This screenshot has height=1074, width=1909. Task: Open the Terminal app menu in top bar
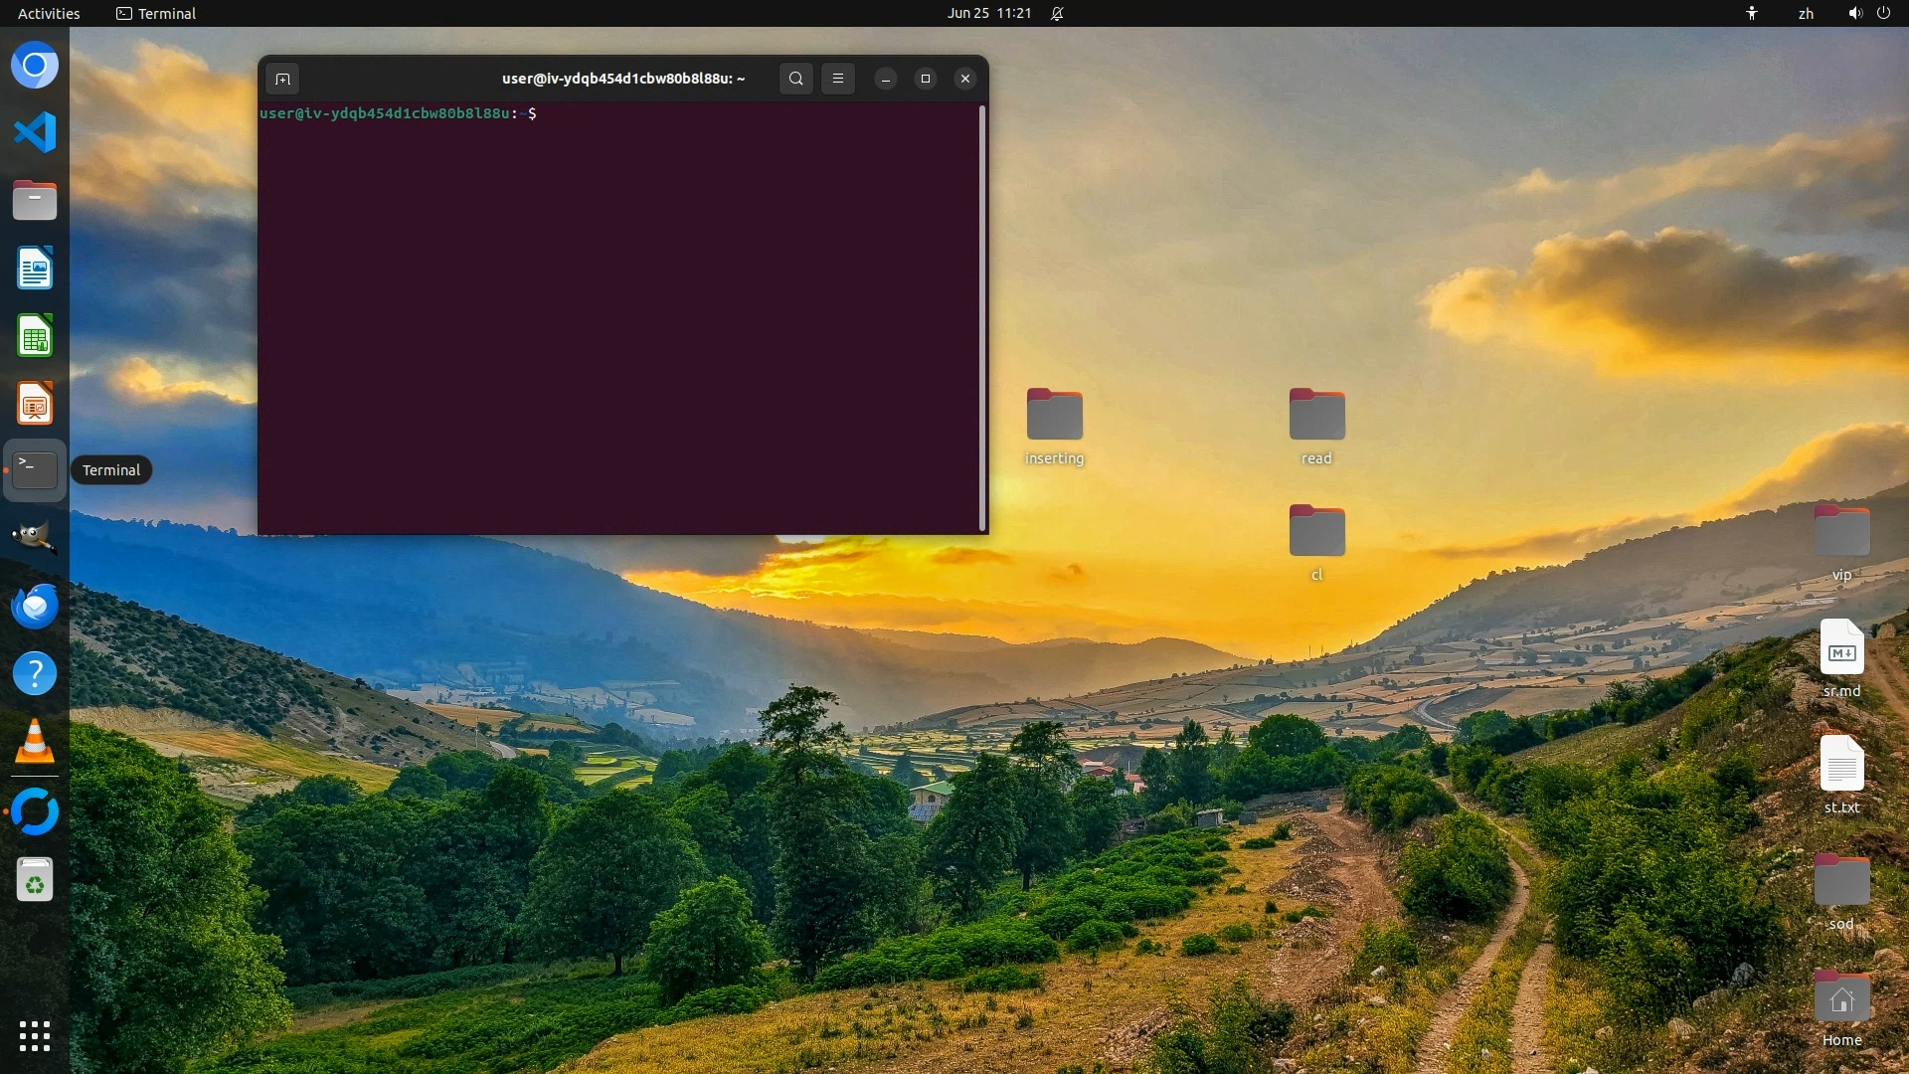pyautogui.click(x=156, y=13)
